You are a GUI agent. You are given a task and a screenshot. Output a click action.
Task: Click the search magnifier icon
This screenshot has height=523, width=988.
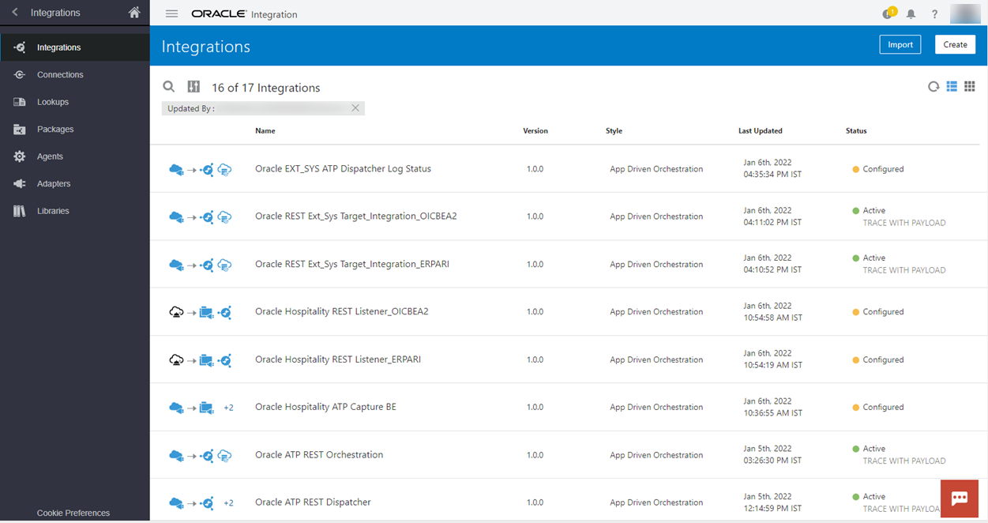pyautogui.click(x=169, y=87)
